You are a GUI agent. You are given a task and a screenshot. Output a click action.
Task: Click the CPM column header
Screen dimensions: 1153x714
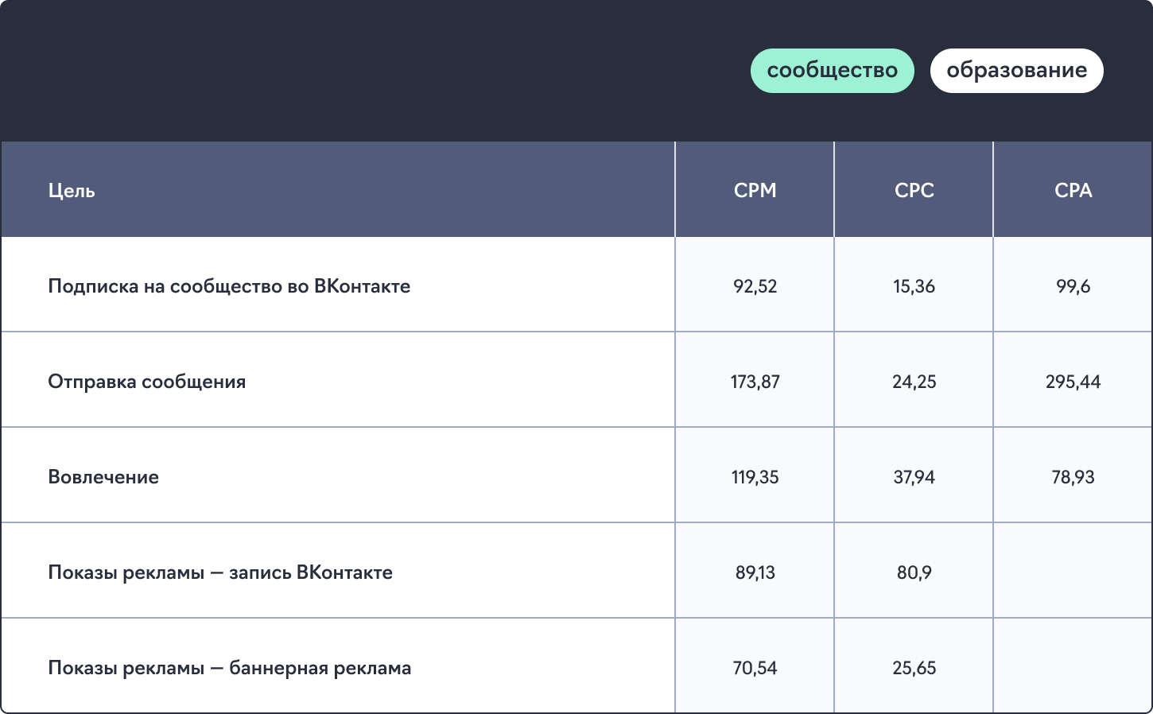coord(755,191)
